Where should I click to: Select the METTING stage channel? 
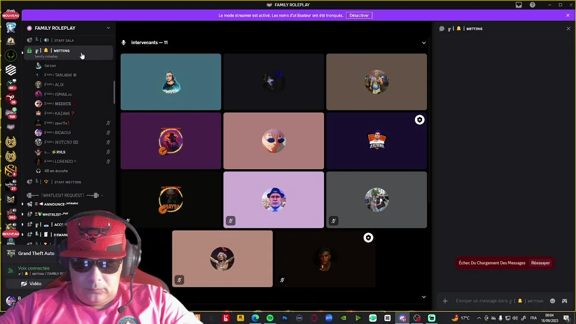pos(67,52)
